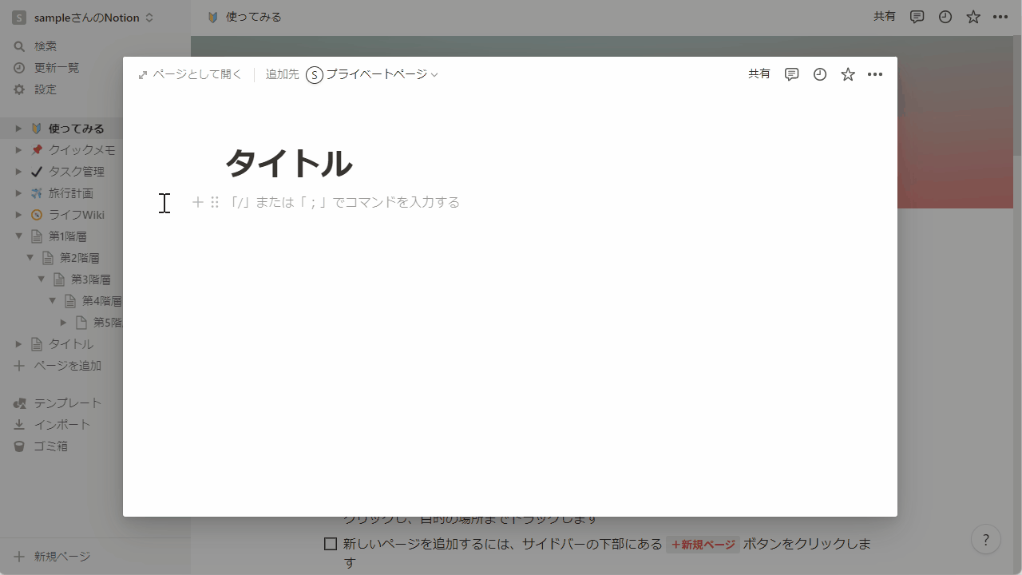Collapse the 第1階層 page tree

pyautogui.click(x=18, y=236)
